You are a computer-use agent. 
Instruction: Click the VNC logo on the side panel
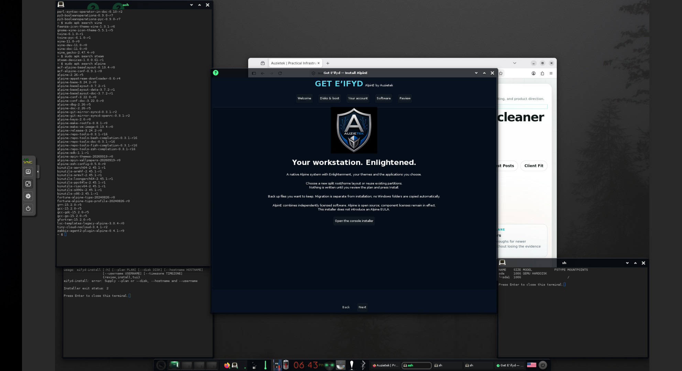28,161
